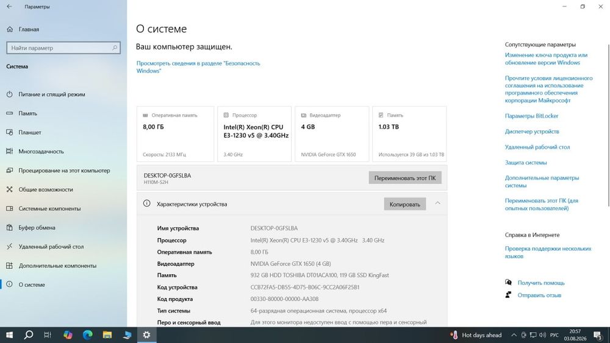This screenshot has height=343, width=610.
Task: Select the Память sidebar item
Action: click(27, 113)
